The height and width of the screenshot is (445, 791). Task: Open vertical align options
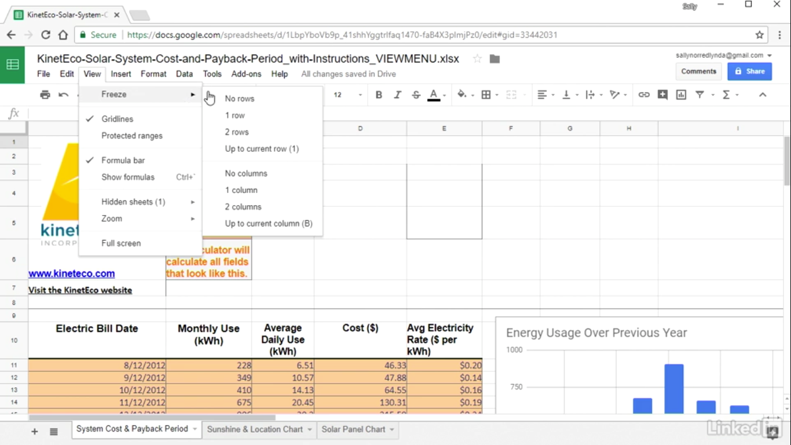tap(566, 94)
